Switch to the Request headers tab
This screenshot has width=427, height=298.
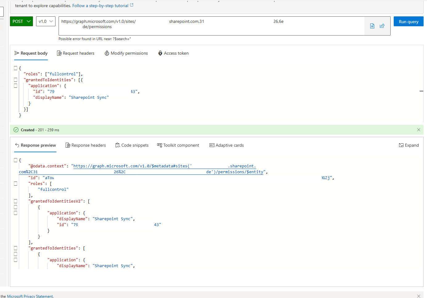coord(76,53)
